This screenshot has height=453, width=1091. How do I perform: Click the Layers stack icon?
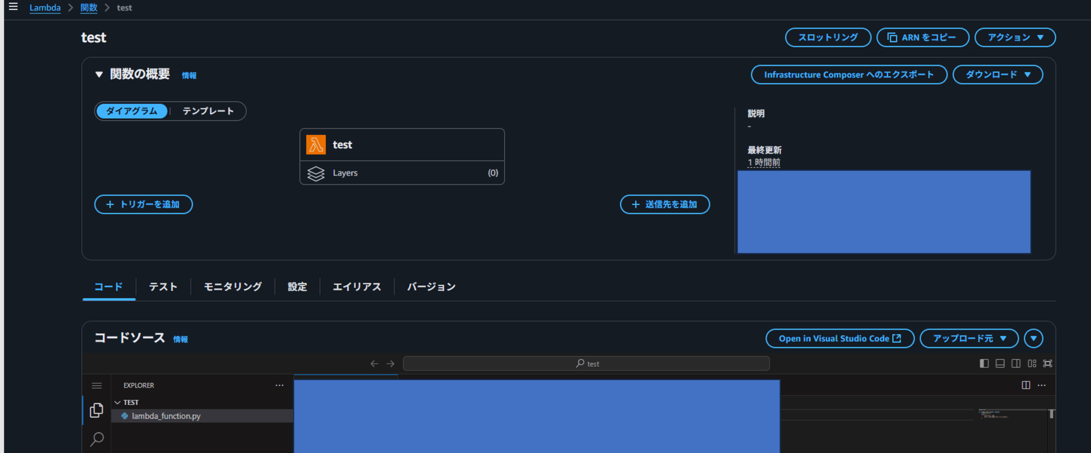click(316, 173)
